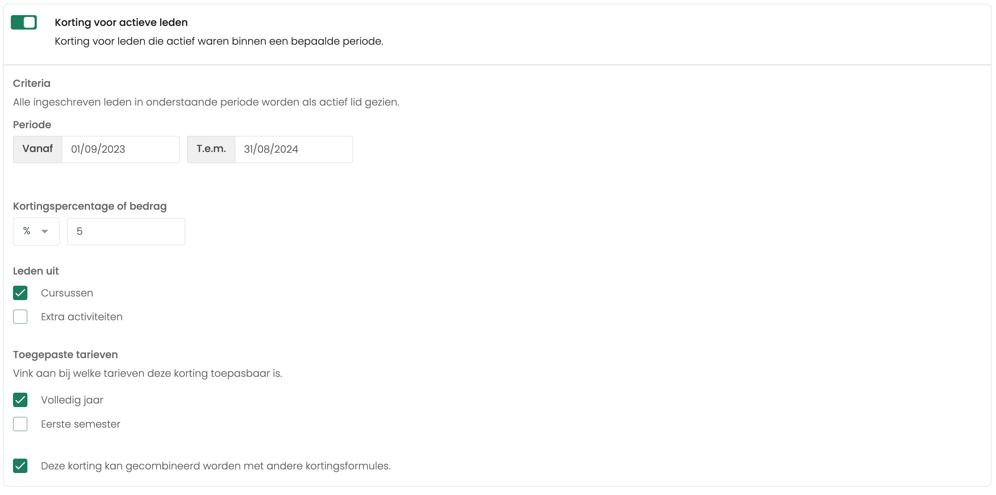Select the Extra activiteiten label
The image size is (996, 495).
click(x=81, y=317)
